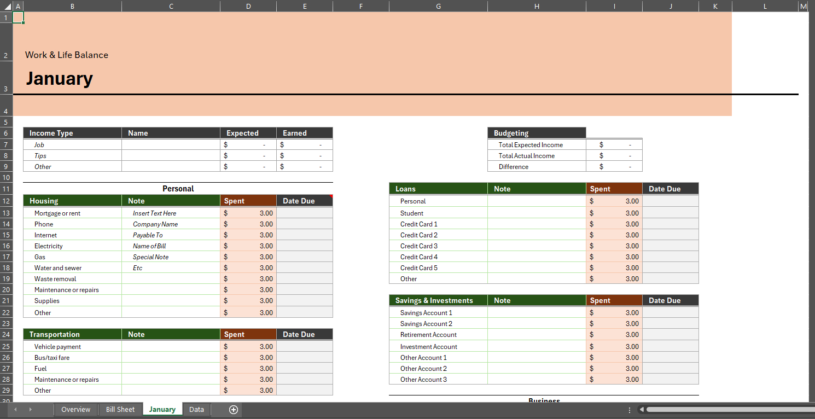This screenshot has width=815, height=419.
Task: Select the row 13 header
Action: [6, 213]
